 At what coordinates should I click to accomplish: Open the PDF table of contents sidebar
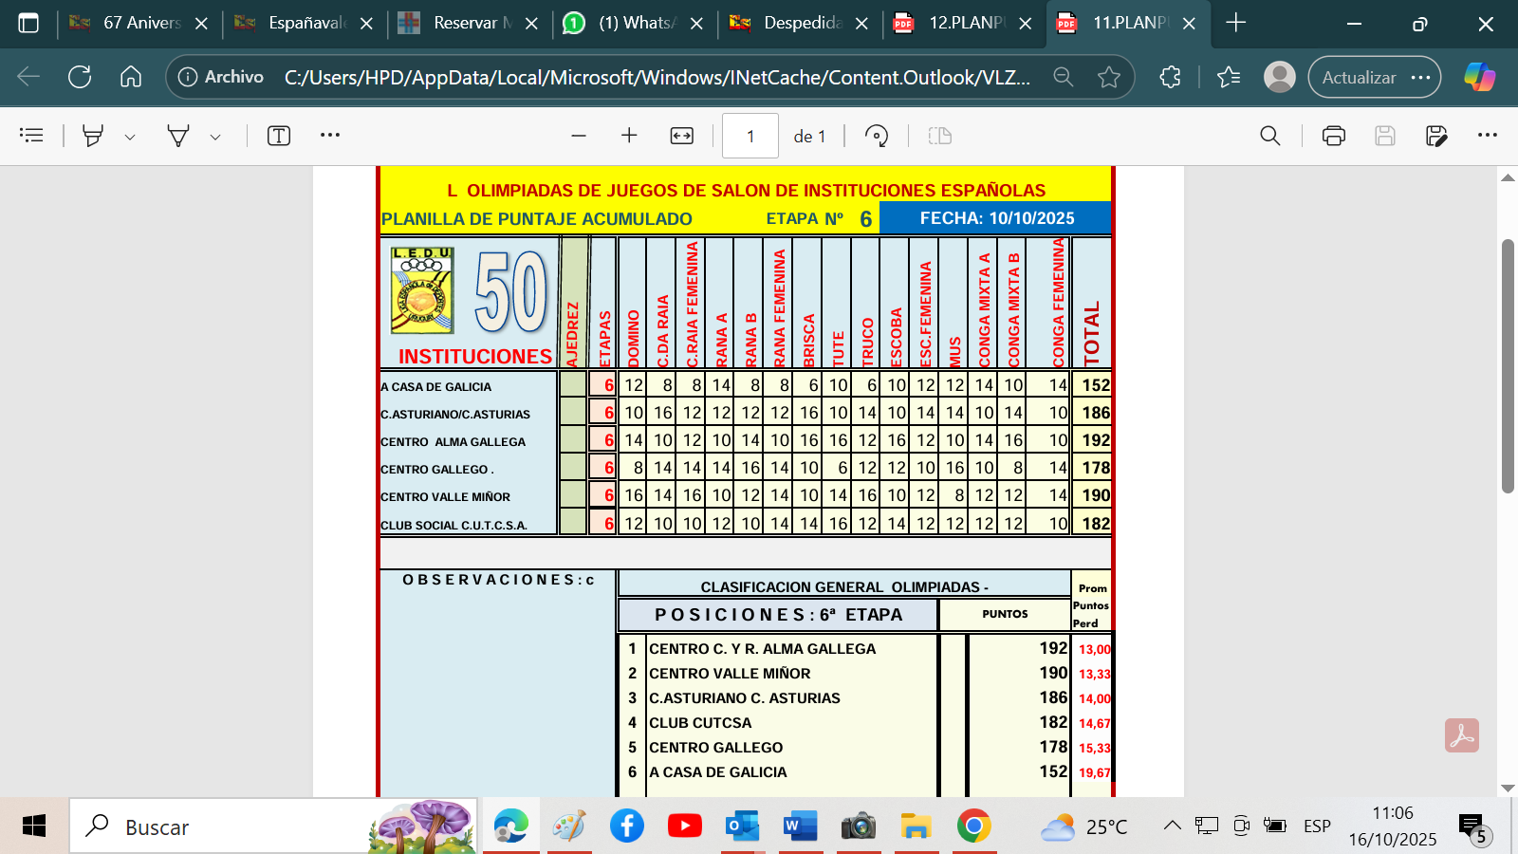pyautogui.click(x=31, y=136)
